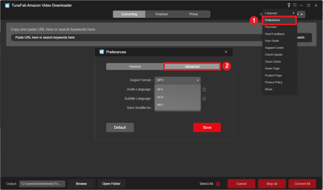Click the Stop all button
The width and height of the screenshot is (323, 190).
coord(272,184)
